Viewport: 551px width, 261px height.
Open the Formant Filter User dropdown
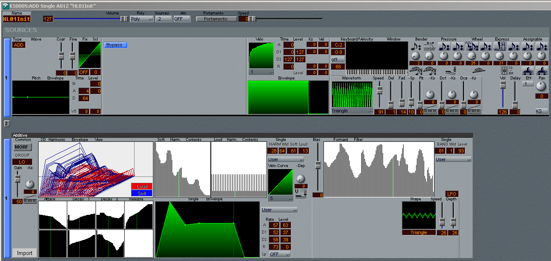[x=453, y=159]
